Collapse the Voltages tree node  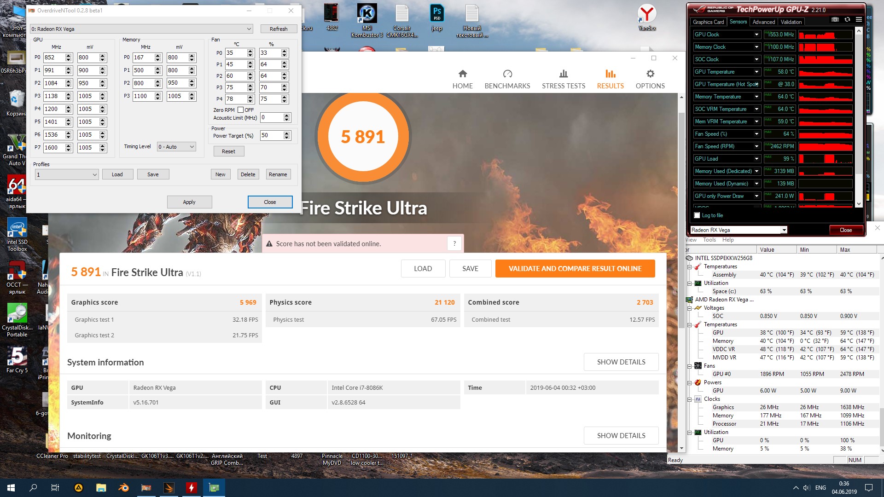click(x=690, y=308)
